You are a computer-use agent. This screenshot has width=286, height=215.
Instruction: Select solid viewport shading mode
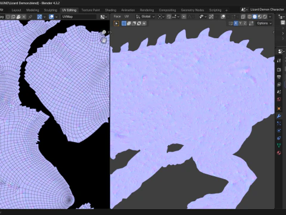255,17
